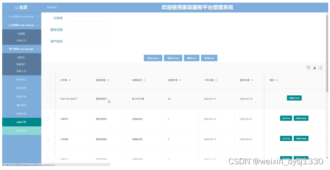Open 轮播图 in the sidebar

(21, 34)
